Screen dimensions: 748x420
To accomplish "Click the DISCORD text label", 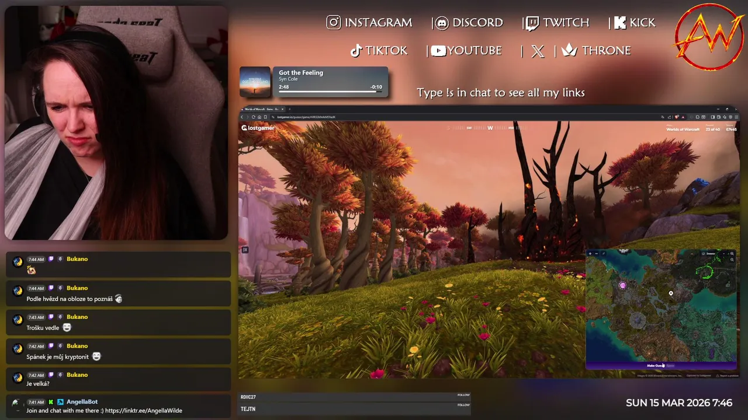I will pos(477,23).
